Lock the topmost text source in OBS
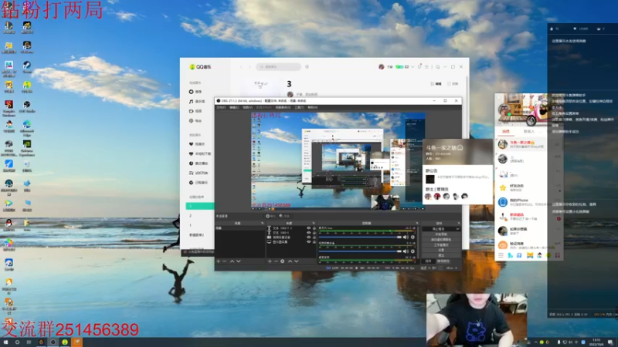The height and width of the screenshot is (347, 618). point(314,227)
